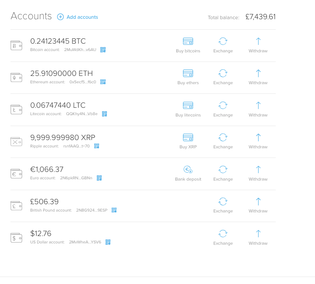This screenshot has height=284, width=315.
Task: Click Ripple address rsnfAAQ...t=70
Action: [76, 146]
